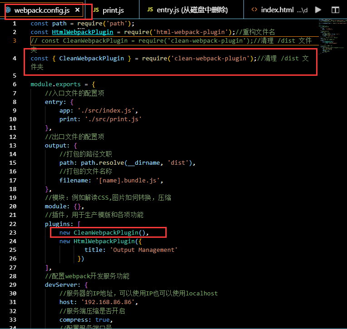This screenshot has width=347, height=329.
Task: Click the './src/print.js' string
Action: tap(113, 119)
